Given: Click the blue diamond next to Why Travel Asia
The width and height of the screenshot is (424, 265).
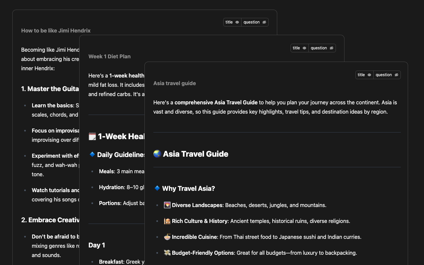Looking at the screenshot, I should coord(157,188).
